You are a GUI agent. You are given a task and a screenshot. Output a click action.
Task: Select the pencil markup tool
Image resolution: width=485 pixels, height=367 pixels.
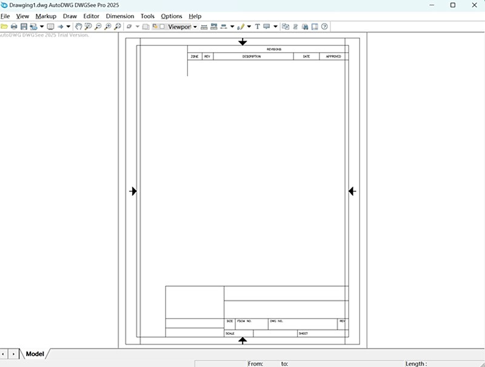click(x=241, y=27)
